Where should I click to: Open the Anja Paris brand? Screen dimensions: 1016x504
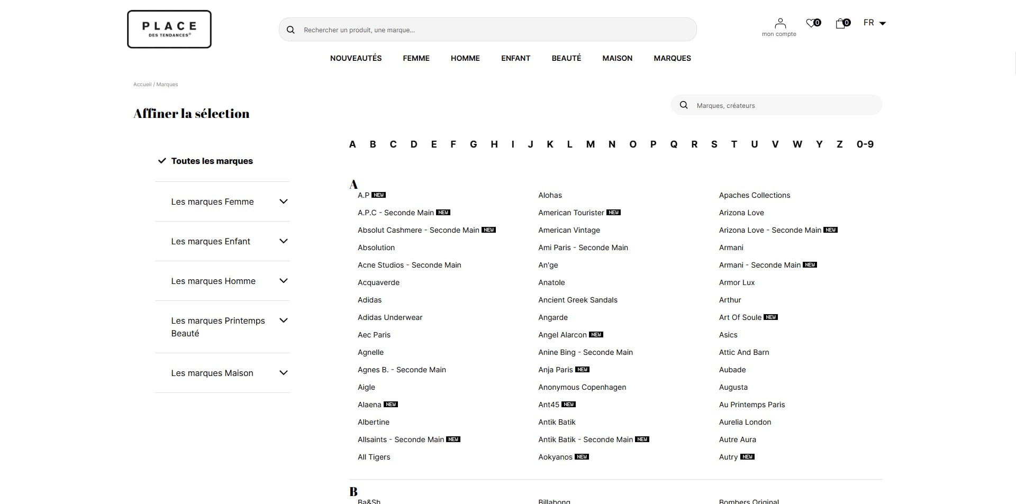pos(556,370)
